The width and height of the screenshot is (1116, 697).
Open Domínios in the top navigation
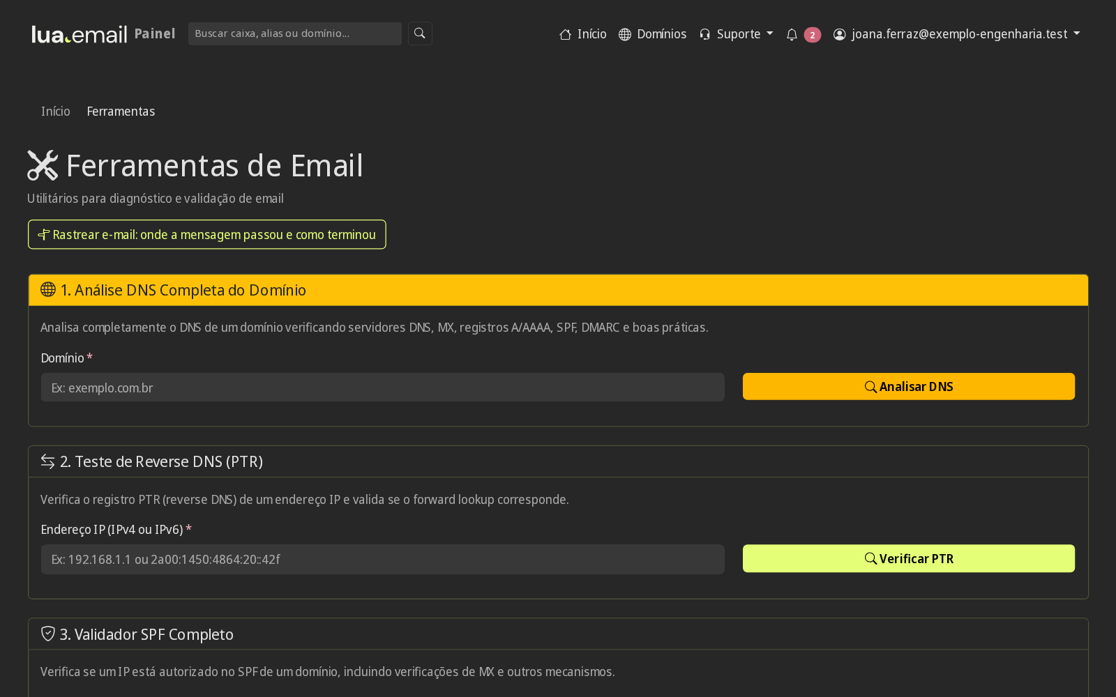[x=653, y=34]
